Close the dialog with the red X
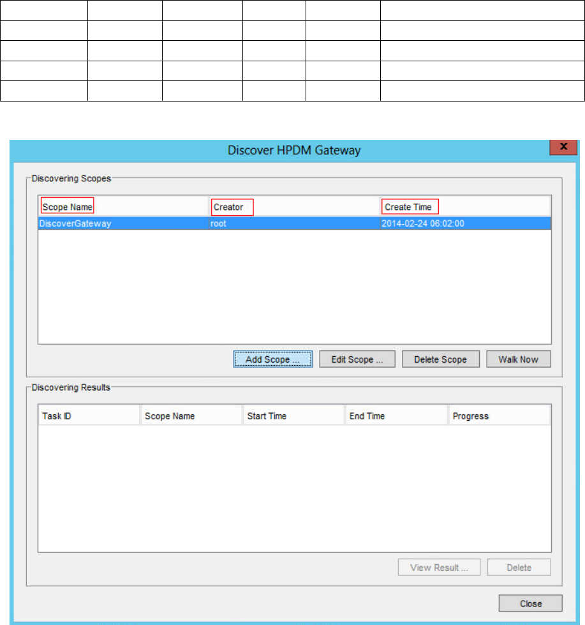The height and width of the screenshot is (625, 585). point(563,146)
